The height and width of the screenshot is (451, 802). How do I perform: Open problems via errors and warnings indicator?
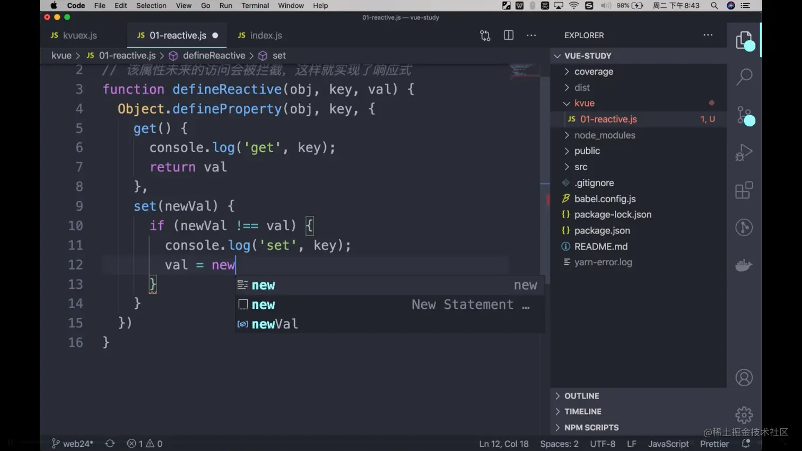pyautogui.click(x=145, y=444)
